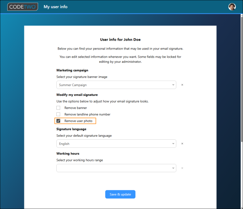Click the 'User info for John Doe' heading

[120, 39]
